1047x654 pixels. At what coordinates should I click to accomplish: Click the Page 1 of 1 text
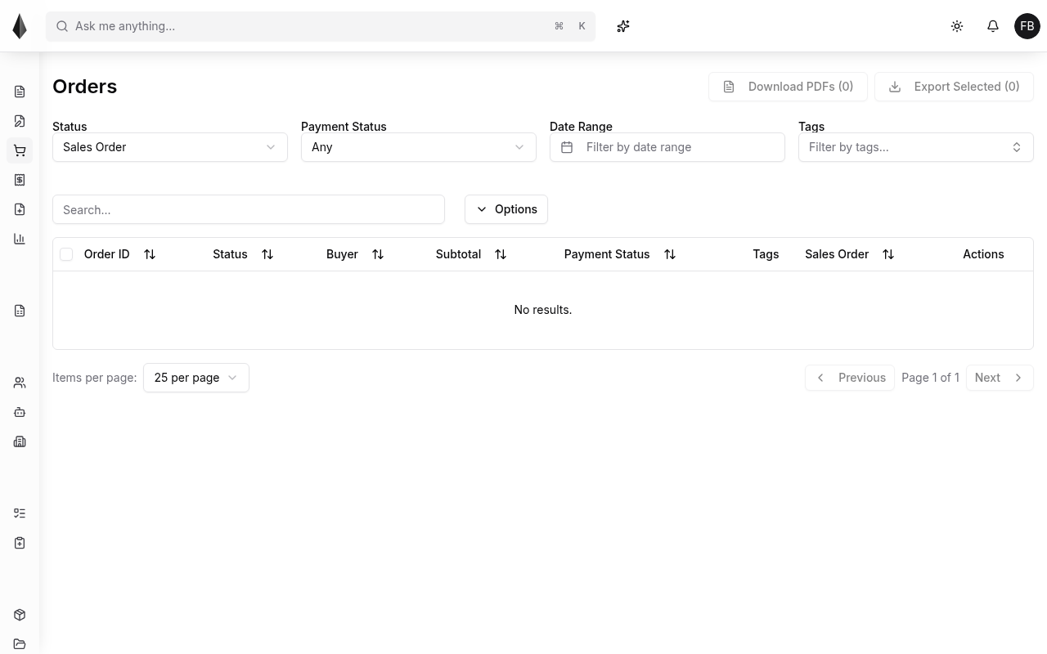tap(930, 378)
